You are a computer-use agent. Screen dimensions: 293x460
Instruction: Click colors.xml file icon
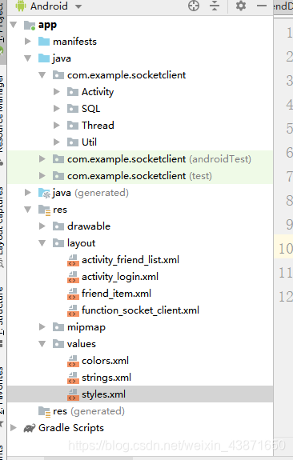click(x=73, y=361)
